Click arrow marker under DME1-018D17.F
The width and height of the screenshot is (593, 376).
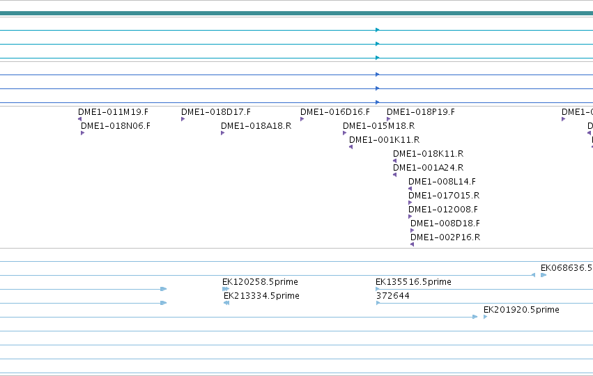183,119
